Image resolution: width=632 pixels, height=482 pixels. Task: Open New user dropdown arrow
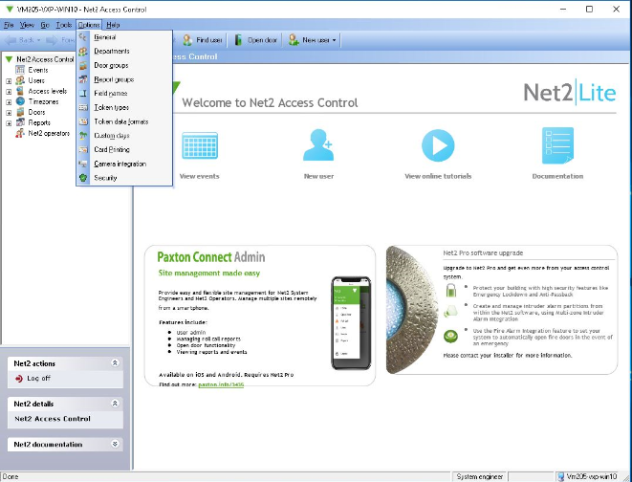point(334,40)
